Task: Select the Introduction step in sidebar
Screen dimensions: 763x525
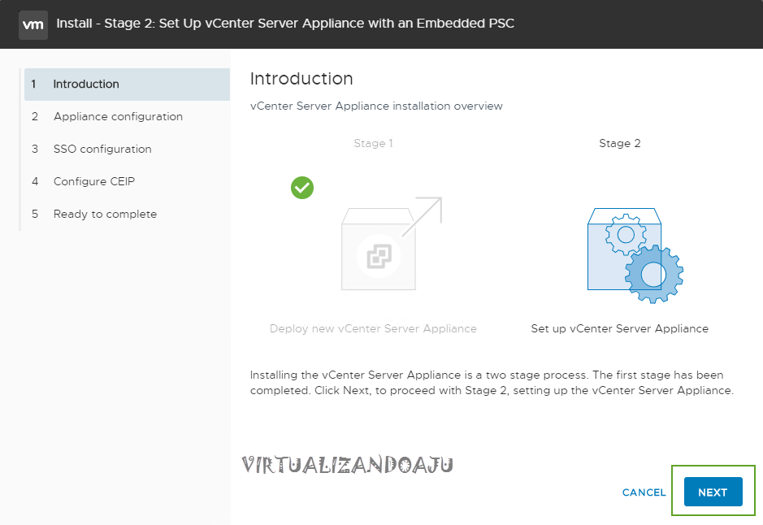Action: click(86, 85)
